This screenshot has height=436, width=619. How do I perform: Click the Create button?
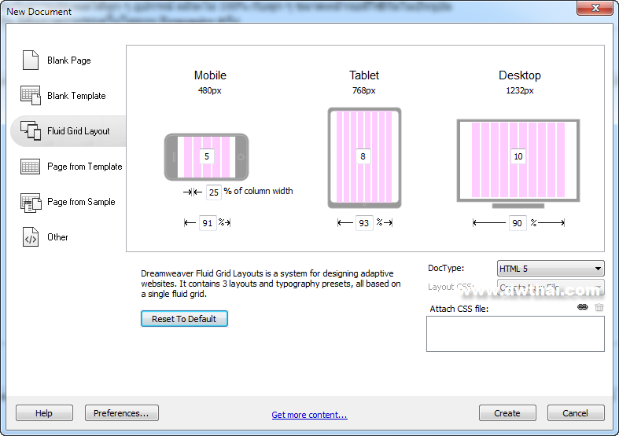(x=507, y=412)
